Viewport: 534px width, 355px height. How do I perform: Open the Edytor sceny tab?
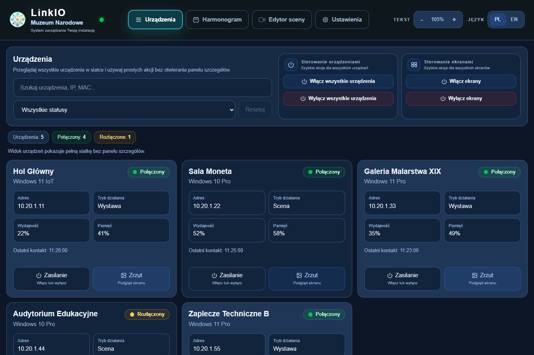click(282, 20)
